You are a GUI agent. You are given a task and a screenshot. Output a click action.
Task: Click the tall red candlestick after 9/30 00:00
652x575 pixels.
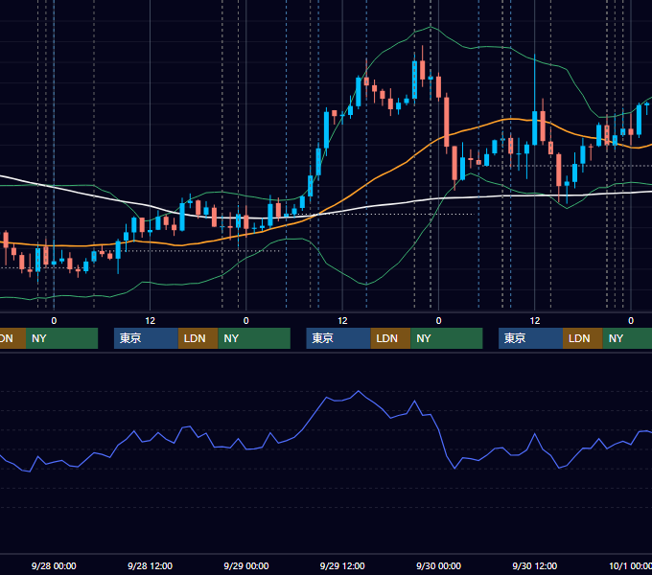pyautogui.click(x=447, y=122)
